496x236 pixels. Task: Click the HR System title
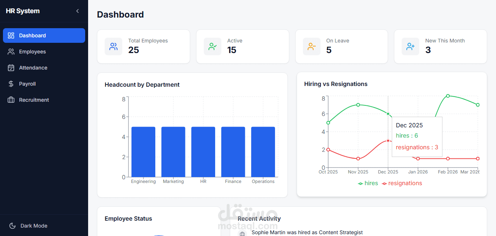pyautogui.click(x=23, y=11)
